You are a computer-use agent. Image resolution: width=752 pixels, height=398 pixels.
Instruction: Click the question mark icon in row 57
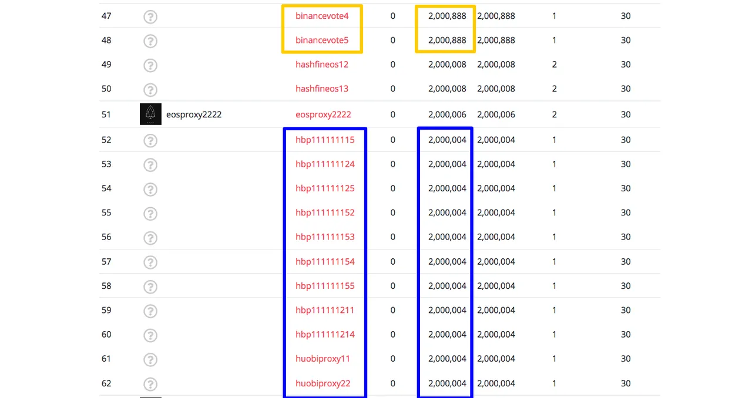point(150,262)
